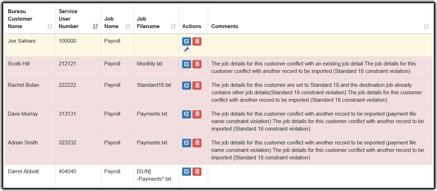Delete the Adrian Smith row
Viewport: 437px width, 191px height.
[x=197, y=143]
